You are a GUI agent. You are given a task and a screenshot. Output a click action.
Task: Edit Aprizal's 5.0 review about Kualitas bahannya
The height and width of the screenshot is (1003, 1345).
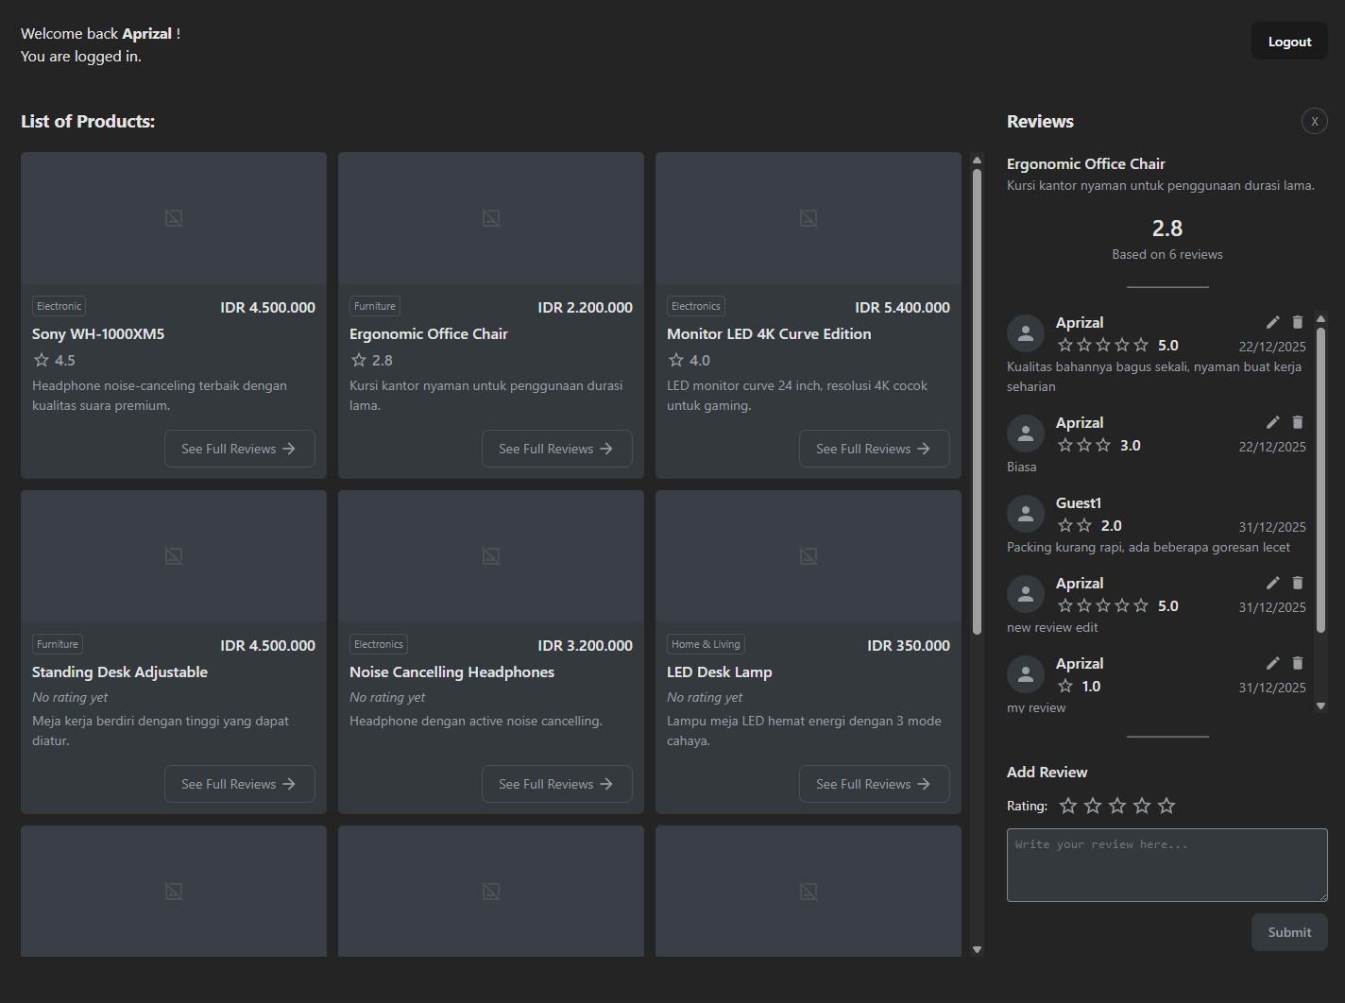[1273, 322]
